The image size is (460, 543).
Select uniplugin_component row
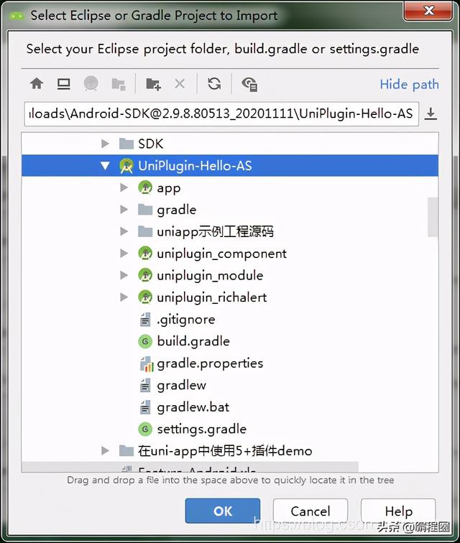pyautogui.click(x=230, y=253)
